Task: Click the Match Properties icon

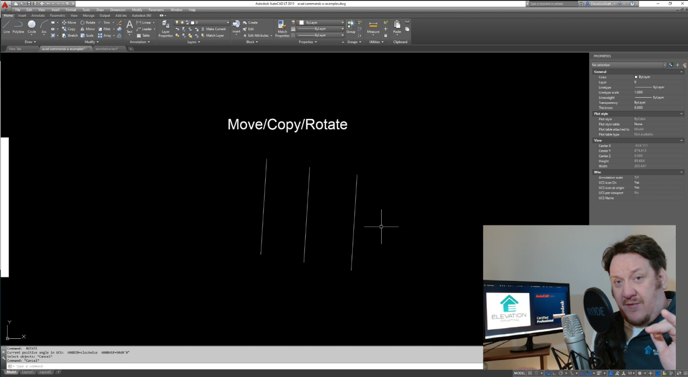Action: (282, 28)
